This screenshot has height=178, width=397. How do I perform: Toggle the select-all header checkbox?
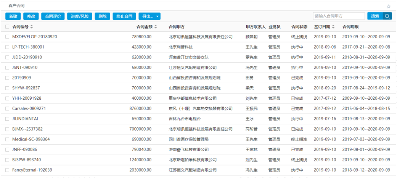click(x=7, y=27)
